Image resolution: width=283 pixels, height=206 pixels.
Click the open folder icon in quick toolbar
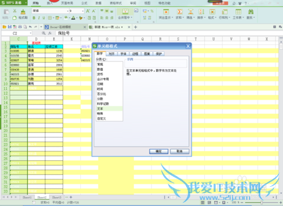[5, 27]
